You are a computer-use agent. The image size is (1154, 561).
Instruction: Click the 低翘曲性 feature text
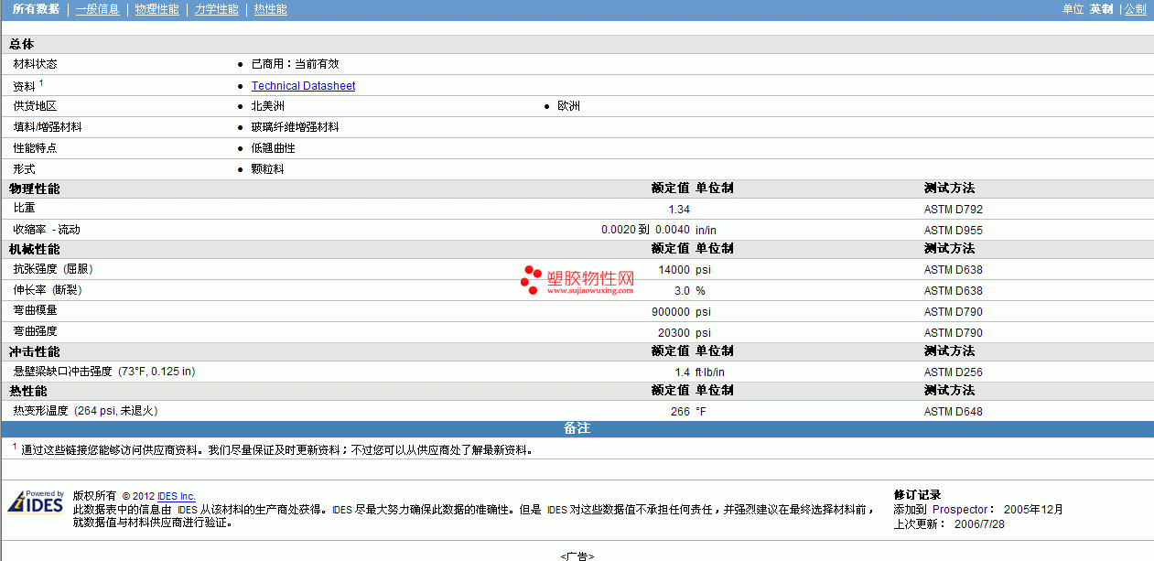(x=274, y=148)
